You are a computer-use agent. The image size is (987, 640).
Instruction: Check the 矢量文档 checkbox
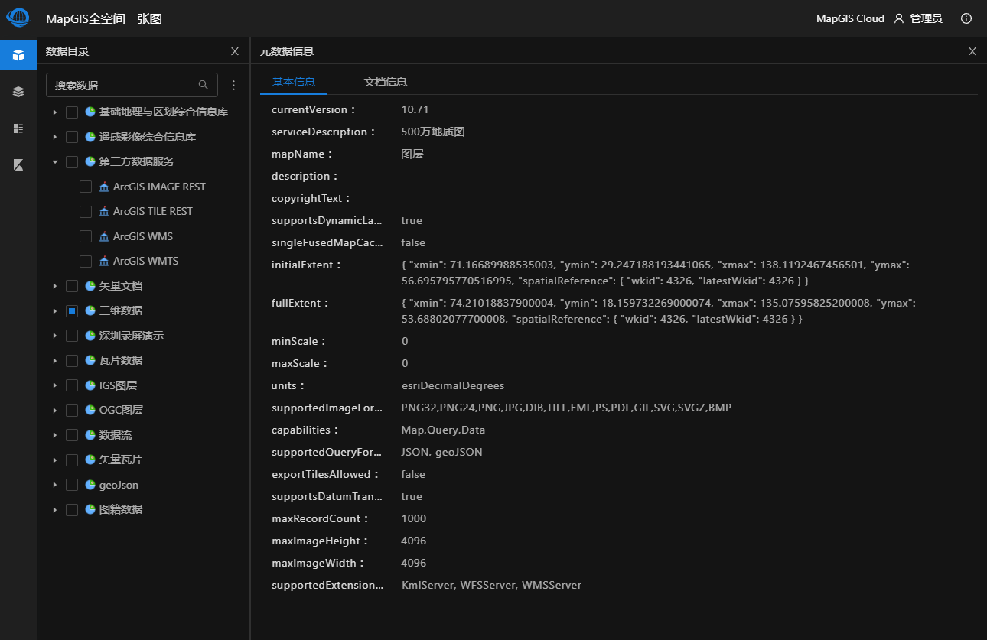tap(72, 286)
